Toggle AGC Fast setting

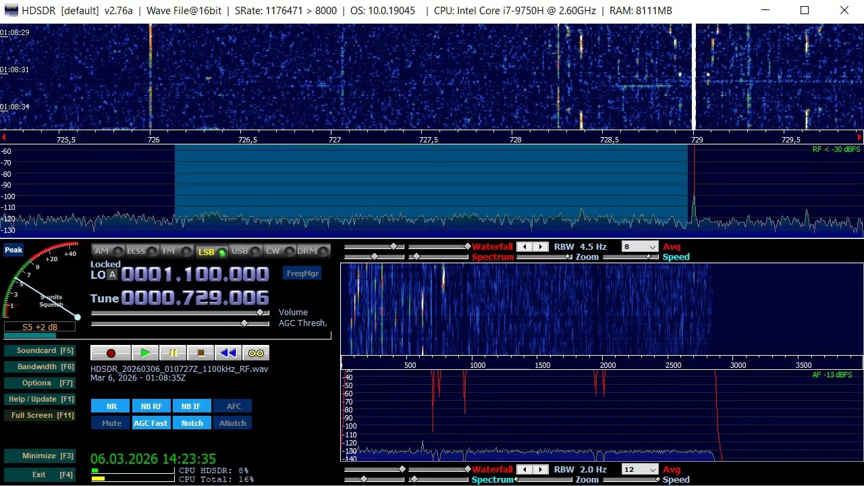coord(151,423)
